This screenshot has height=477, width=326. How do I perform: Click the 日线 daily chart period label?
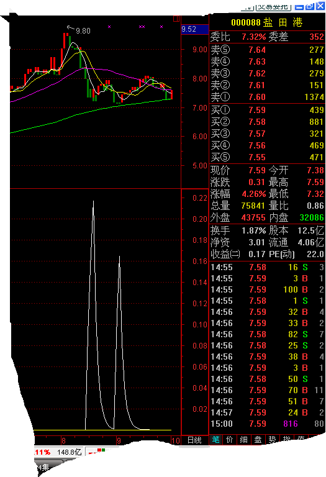click(194, 440)
